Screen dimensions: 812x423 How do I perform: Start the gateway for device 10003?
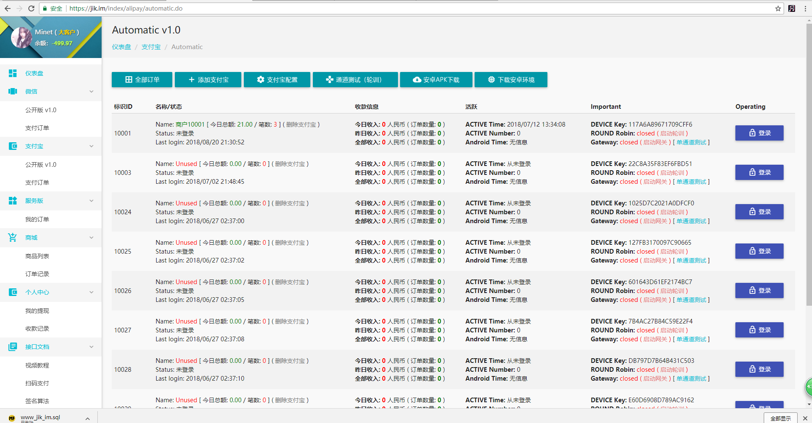[x=655, y=182]
